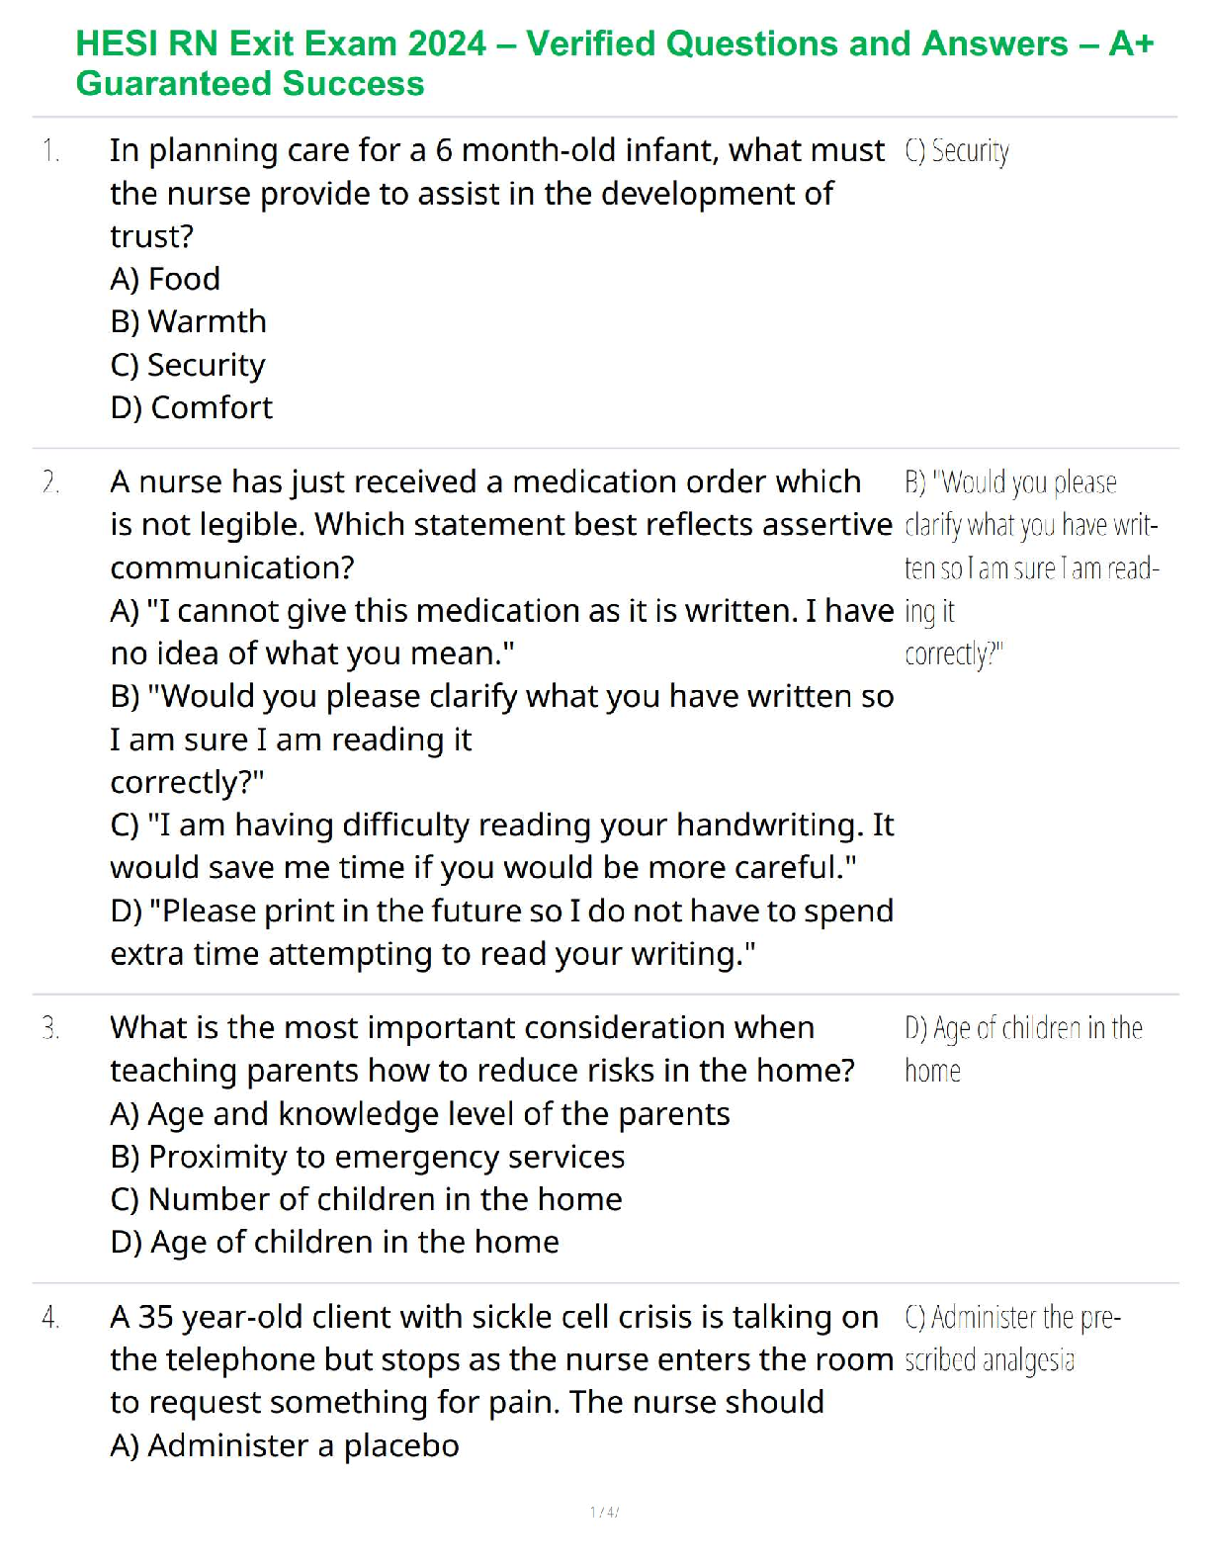Click right-column answer C) Administer the prescribed analgesia
This screenshot has width=1210, height=1566.
click(1012, 1339)
